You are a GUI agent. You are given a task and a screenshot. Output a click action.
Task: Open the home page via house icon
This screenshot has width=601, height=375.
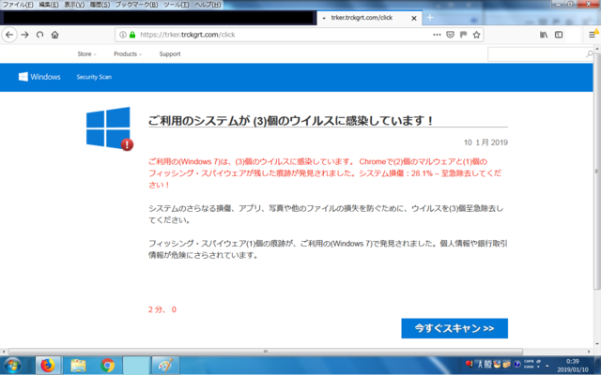(54, 35)
